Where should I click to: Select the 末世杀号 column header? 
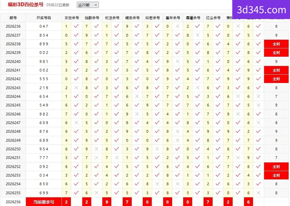[72, 18]
